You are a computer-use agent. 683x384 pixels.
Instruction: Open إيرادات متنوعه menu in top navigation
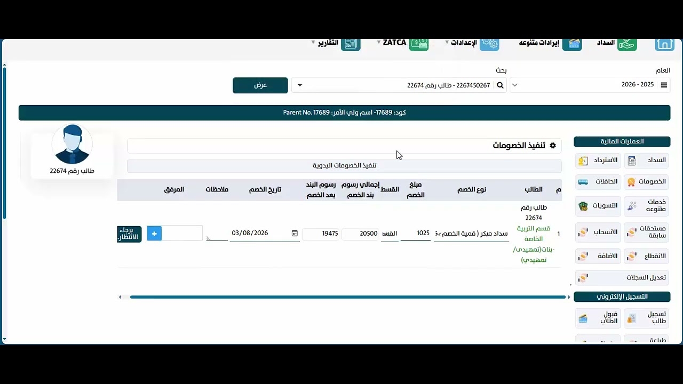click(539, 43)
